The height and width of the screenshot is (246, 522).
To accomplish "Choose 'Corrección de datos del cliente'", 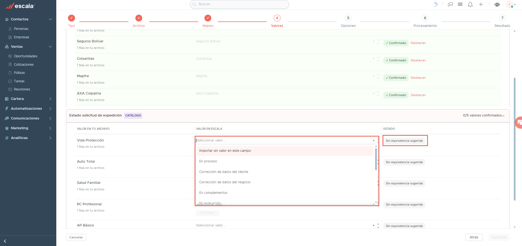I will (285, 172).
